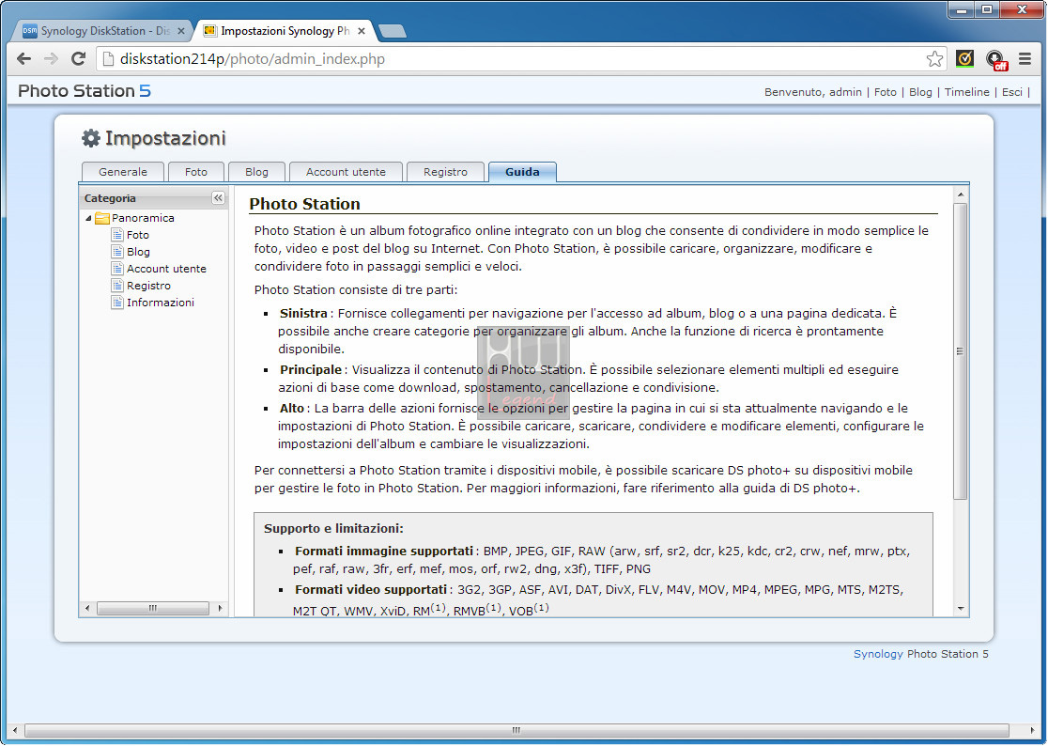Screen dimensions: 1048x746
Task: Click the Benvenuto, admin text
Action: point(812,92)
